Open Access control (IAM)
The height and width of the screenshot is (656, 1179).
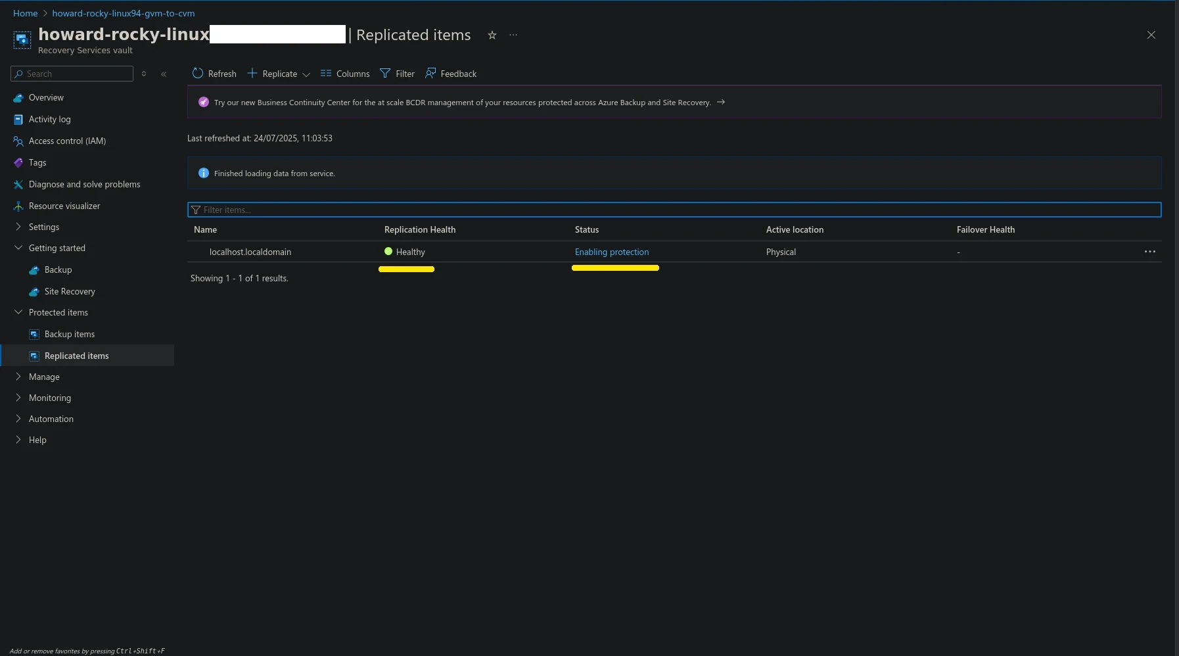tap(67, 141)
